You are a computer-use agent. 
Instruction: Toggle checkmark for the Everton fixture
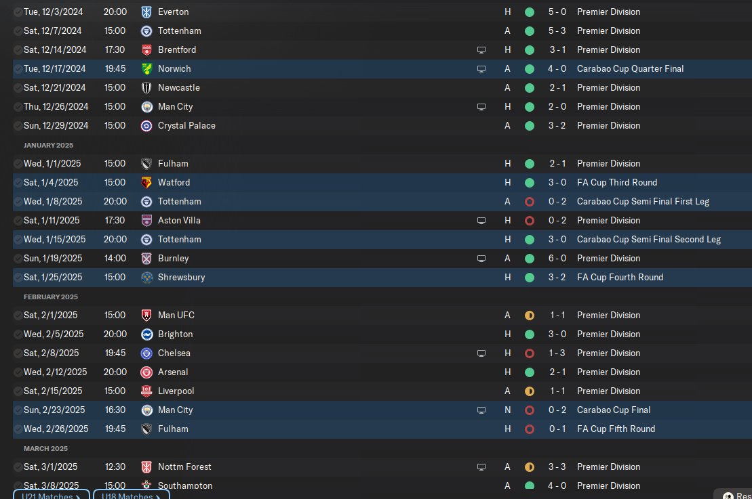tap(17, 12)
